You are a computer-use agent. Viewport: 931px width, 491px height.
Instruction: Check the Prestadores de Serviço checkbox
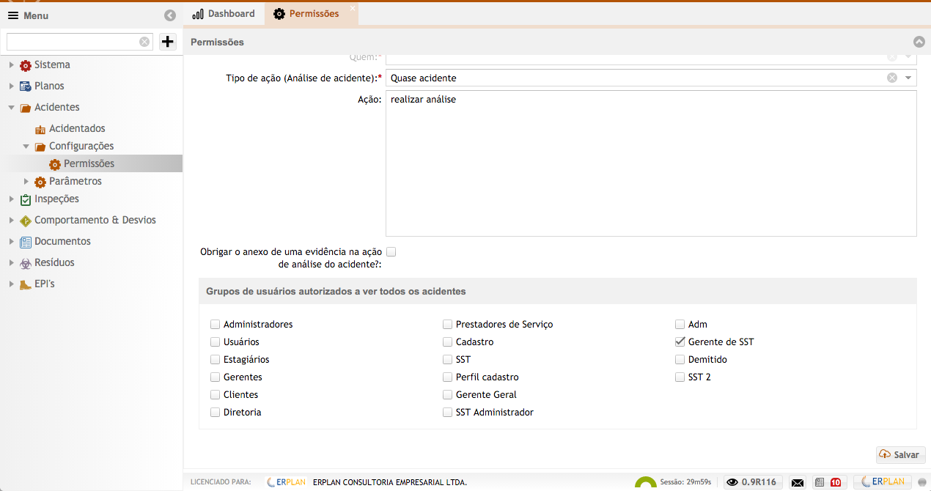pos(447,324)
